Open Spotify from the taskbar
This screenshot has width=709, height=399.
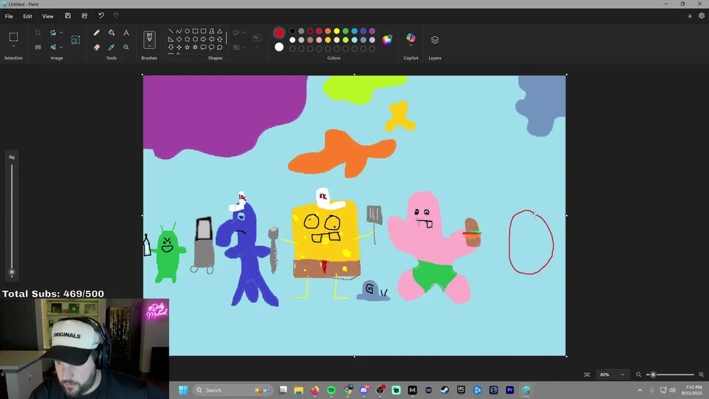(x=331, y=390)
